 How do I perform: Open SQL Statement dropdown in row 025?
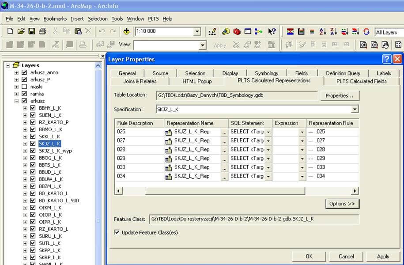268,132
